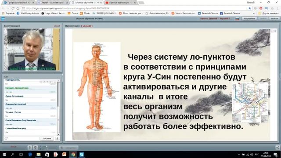The height and width of the screenshot is (158, 281).
Task: Open the Windows Start menu
Action: pyautogui.click(x=4, y=154)
